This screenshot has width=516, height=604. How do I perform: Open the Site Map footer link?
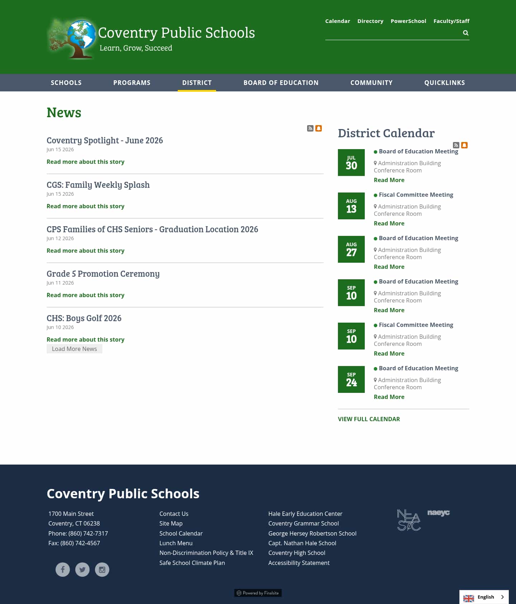(x=171, y=523)
